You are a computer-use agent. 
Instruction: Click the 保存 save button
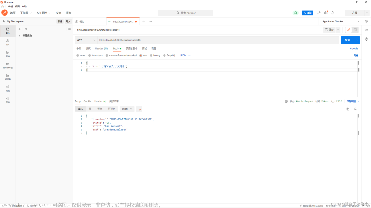(x=329, y=30)
